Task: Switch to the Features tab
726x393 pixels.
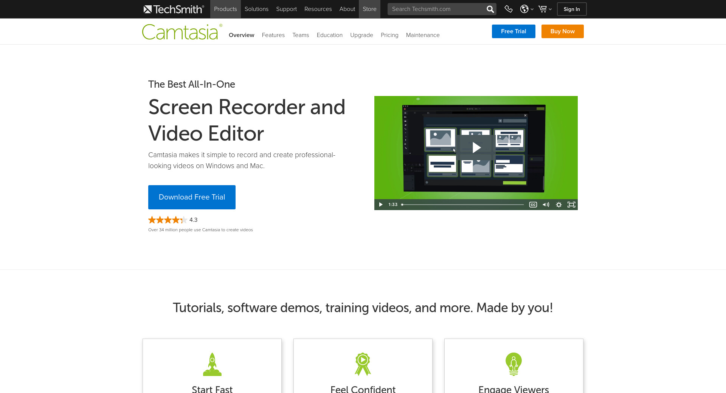Action: coord(273,35)
